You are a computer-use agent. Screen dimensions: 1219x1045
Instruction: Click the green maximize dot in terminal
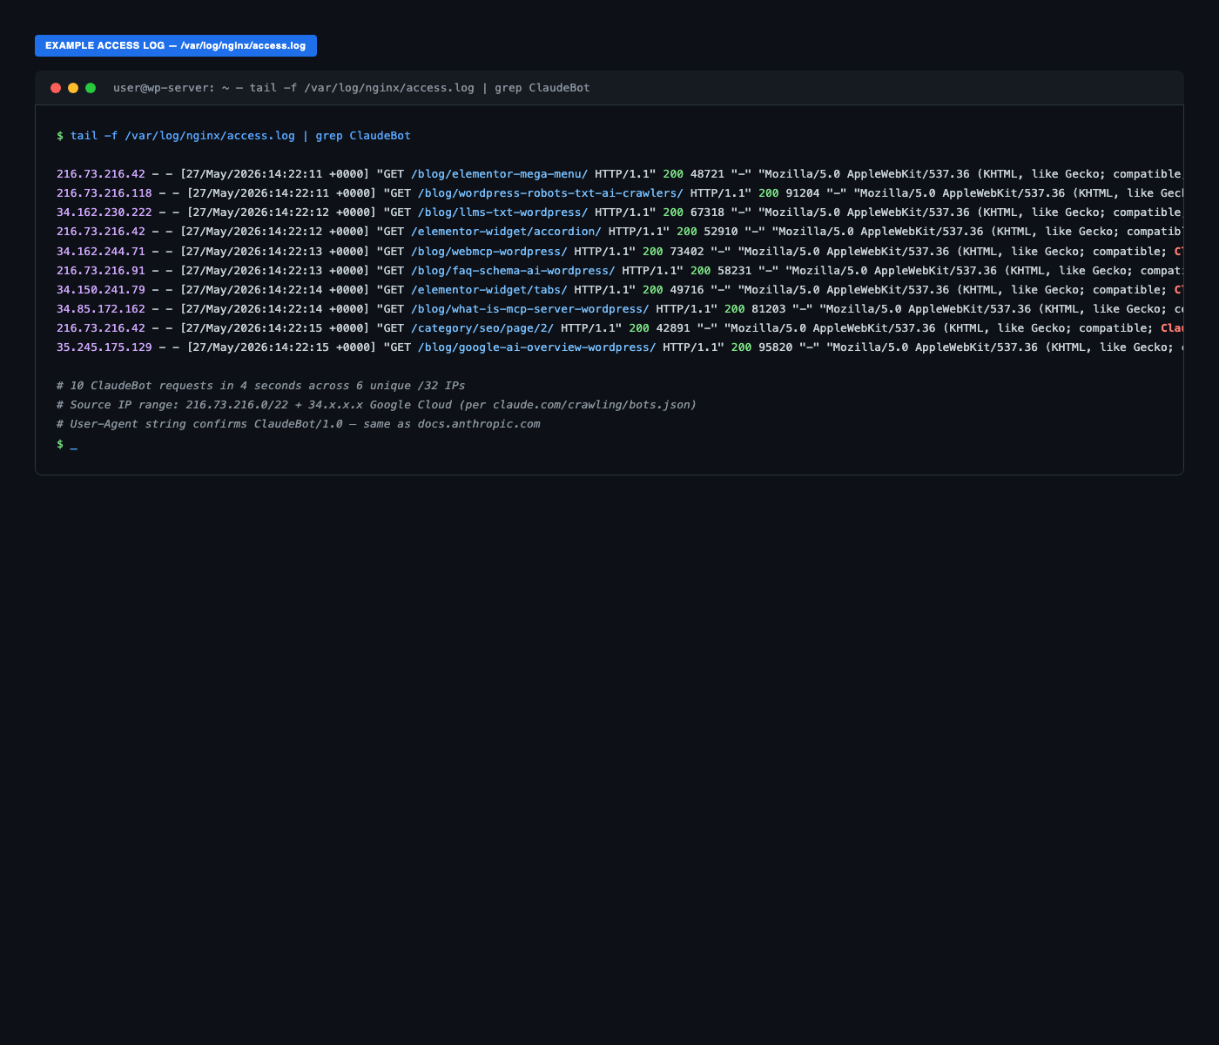91,88
